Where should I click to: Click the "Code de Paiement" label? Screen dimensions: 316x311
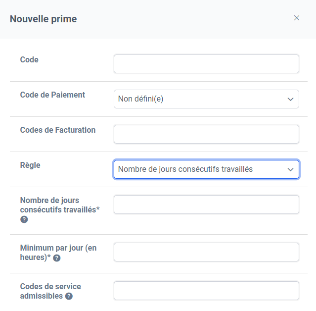click(x=52, y=95)
